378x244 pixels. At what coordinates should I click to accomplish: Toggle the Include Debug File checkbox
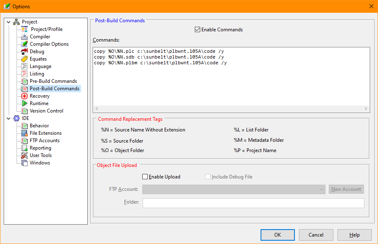coord(208,177)
